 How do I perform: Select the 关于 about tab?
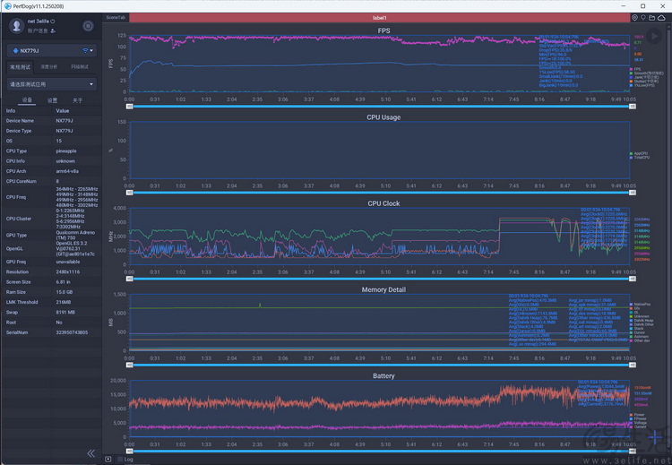click(77, 100)
